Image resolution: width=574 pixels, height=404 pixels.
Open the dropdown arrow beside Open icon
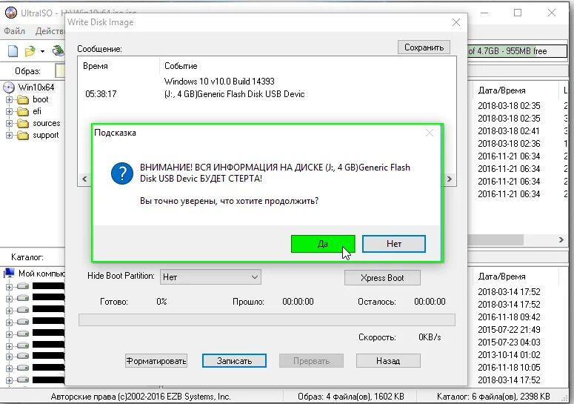[x=42, y=51]
